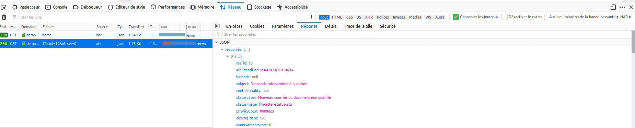Switch to the Performances panel
Image resolution: width=635 pixels, height=128 pixels.
point(168,7)
